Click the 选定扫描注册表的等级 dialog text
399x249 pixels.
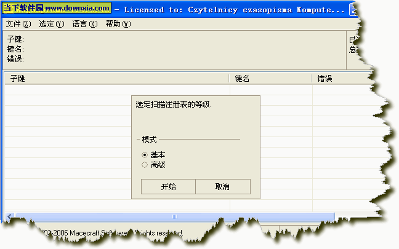(x=174, y=105)
